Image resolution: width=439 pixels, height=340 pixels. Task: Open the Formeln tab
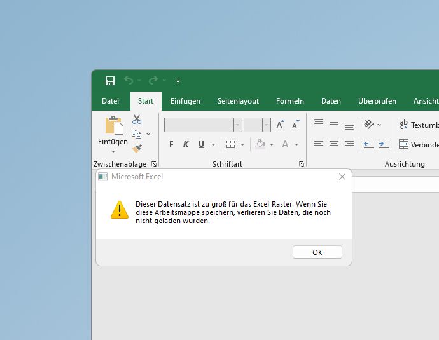[289, 101]
